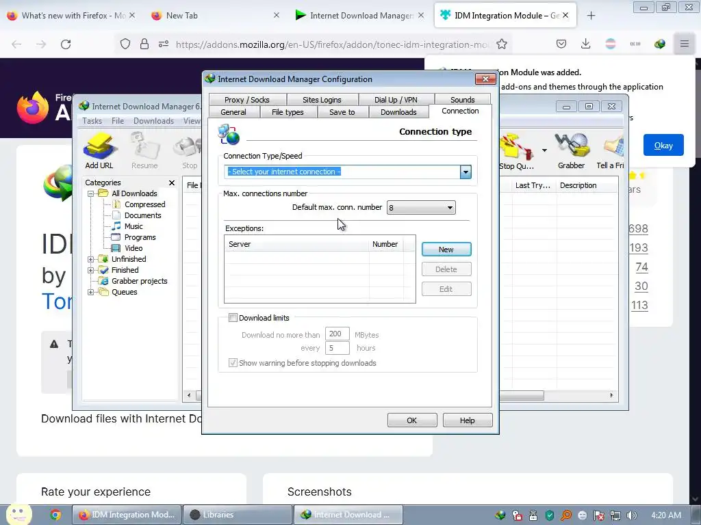Open the File menu in IDM
The height and width of the screenshot is (525, 701).
click(118, 121)
